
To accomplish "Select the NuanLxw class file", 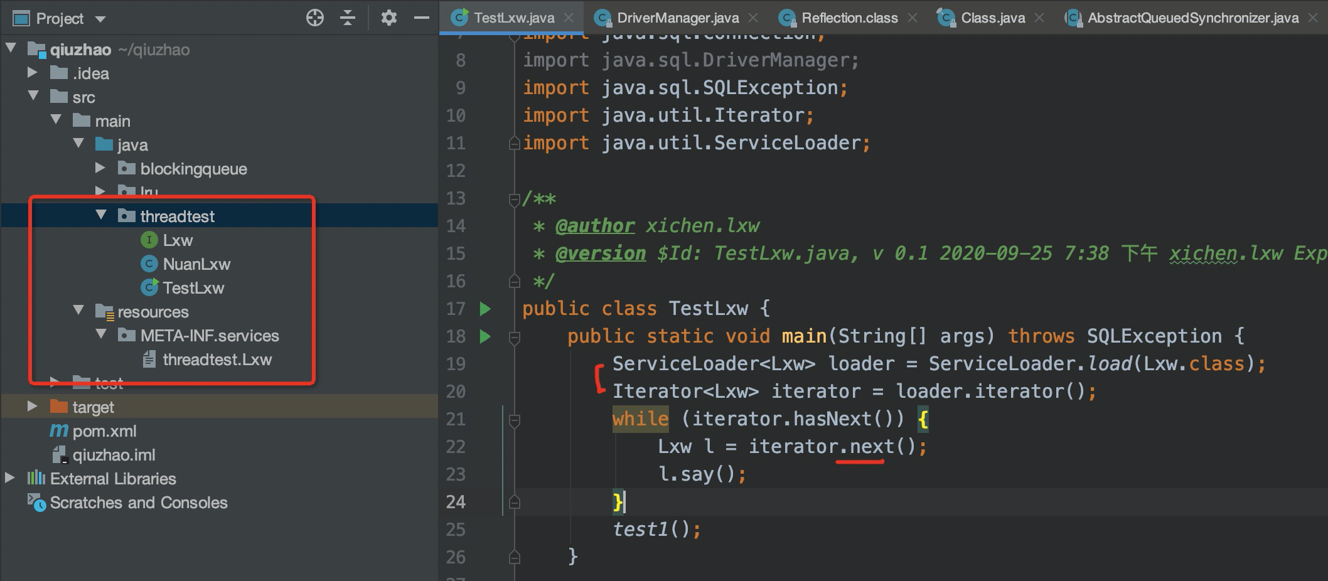I will click(x=196, y=264).
